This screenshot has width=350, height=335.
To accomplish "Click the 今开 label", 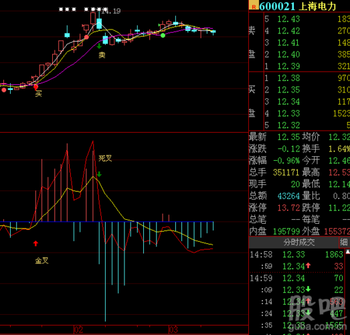I will [x=311, y=161].
